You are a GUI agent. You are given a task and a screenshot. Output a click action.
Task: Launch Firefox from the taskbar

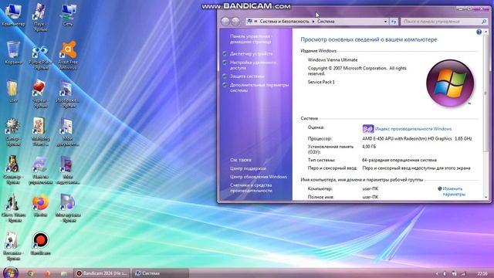pos(47,273)
